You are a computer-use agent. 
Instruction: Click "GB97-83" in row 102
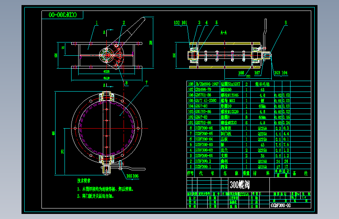(201, 117)
